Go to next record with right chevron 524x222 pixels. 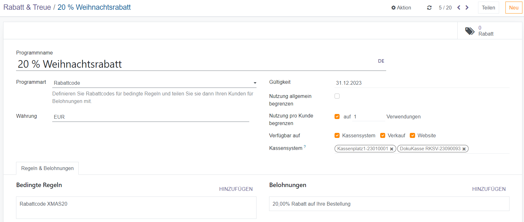point(467,8)
